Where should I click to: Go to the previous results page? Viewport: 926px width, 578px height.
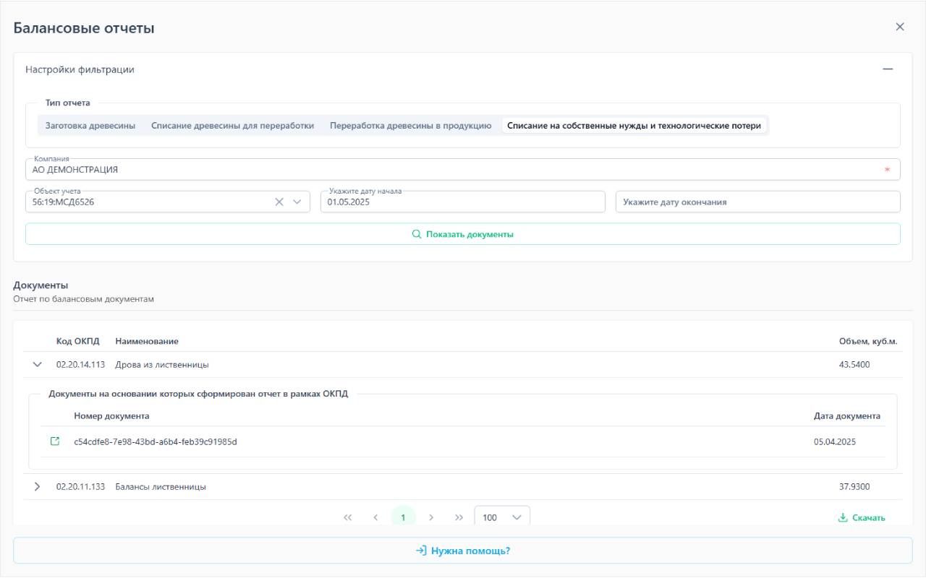coord(375,517)
